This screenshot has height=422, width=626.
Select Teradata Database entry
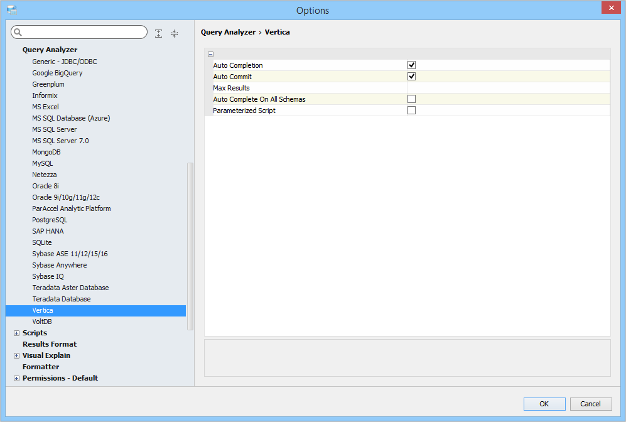(x=62, y=299)
